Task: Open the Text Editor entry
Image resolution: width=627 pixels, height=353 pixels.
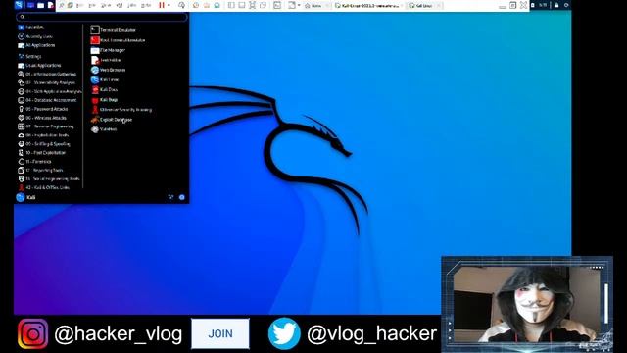Action: coord(106,60)
